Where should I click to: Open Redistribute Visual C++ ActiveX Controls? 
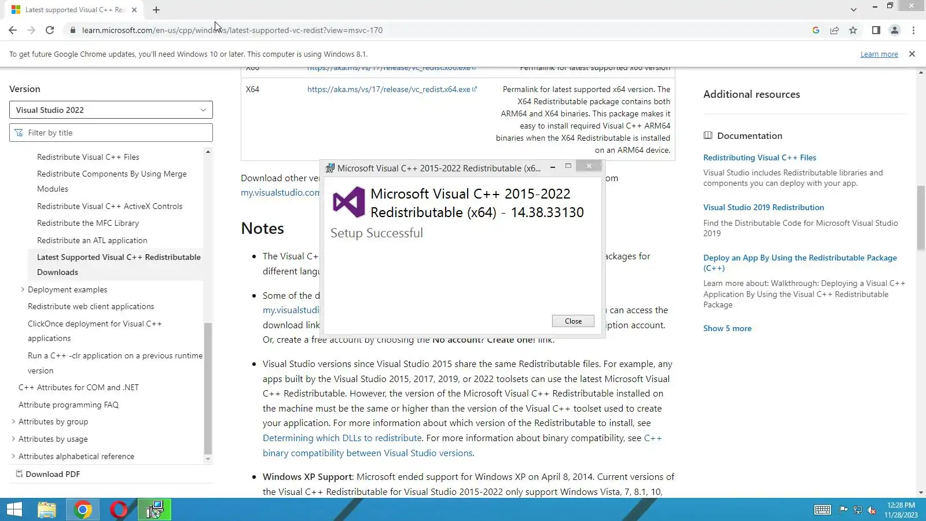tap(109, 206)
